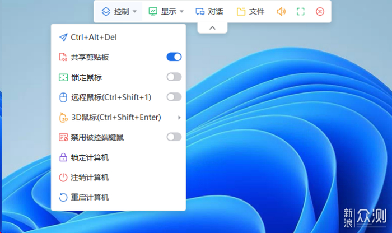Screen dimensions: 392x233
Task: Choose 重启计算机 to restart
Action: (118, 197)
